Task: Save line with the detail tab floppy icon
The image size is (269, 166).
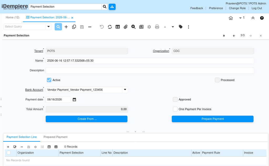Action: [x=29, y=147]
